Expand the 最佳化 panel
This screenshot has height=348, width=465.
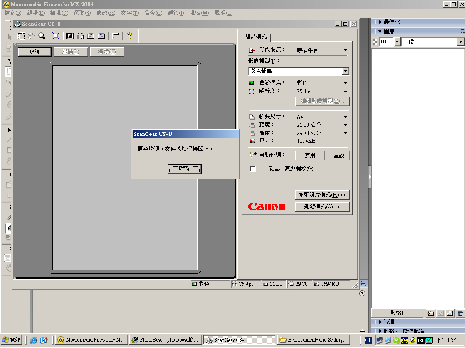click(x=380, y=22)
